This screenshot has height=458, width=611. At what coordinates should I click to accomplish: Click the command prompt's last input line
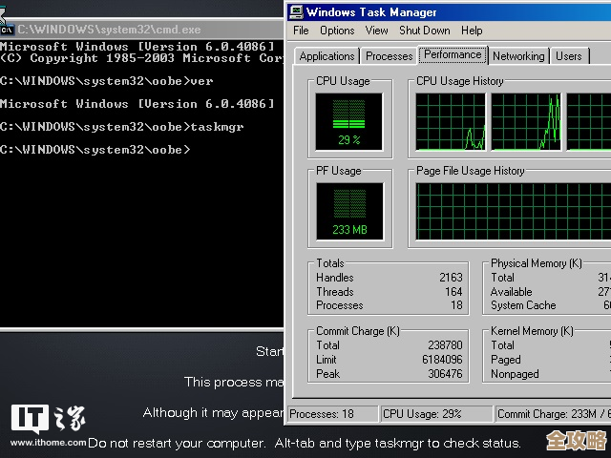pyautogui.click(x=95, y=150)
